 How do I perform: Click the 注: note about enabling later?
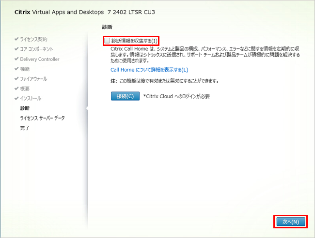(x=165, y=81)
